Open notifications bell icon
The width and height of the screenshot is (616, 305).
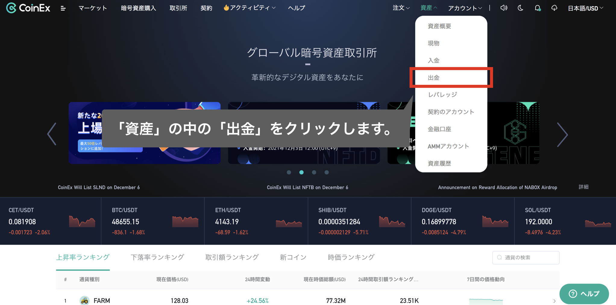pyautogui.click(x=537, y=8)
